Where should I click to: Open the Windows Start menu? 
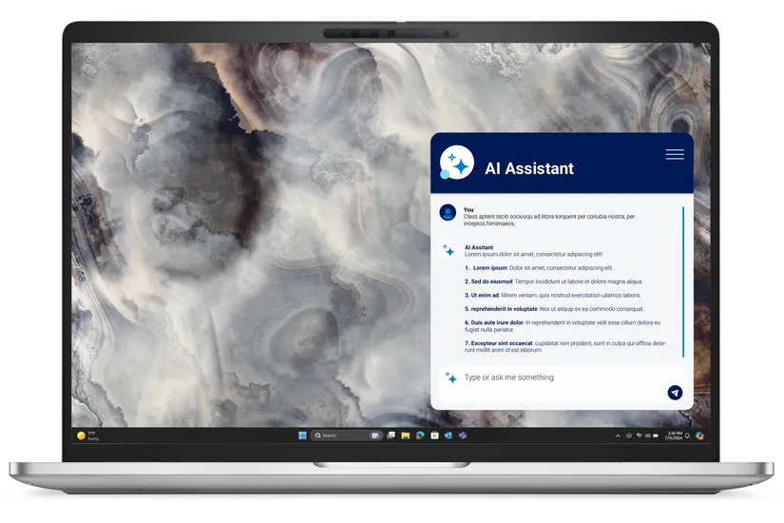coord(302,436)
